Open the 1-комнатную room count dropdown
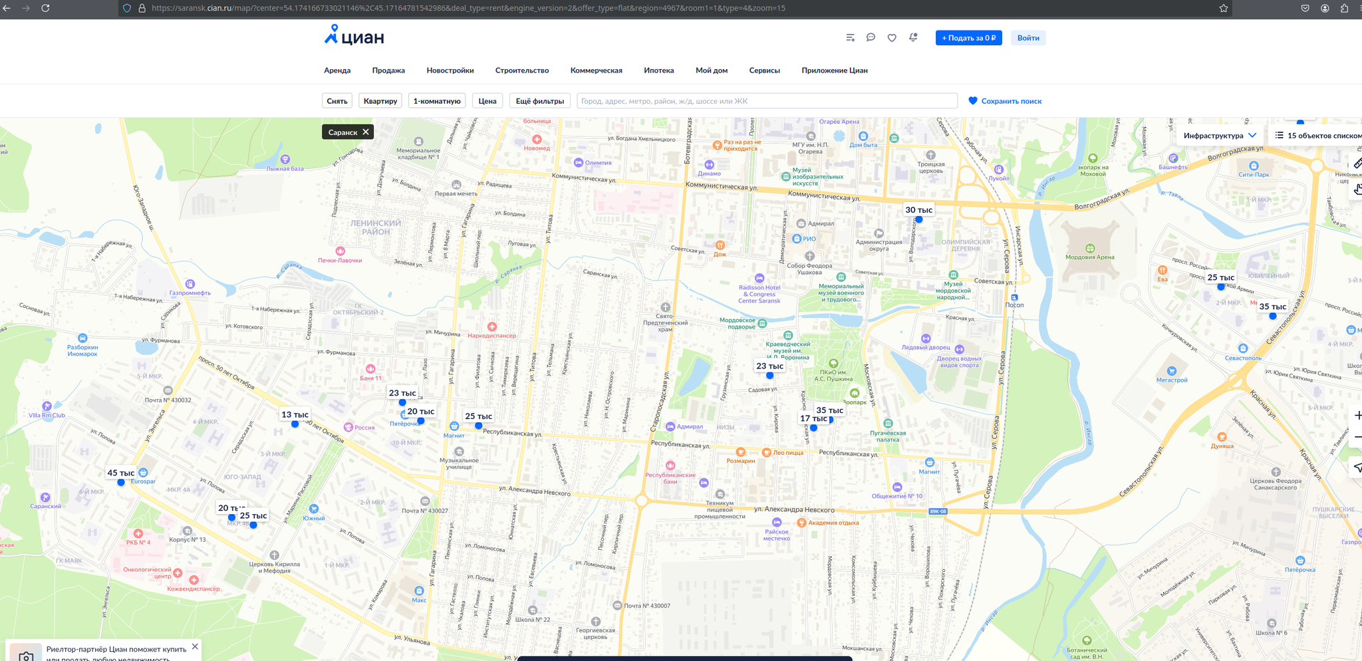The image size is (1362, 661). tap(436, 101)
